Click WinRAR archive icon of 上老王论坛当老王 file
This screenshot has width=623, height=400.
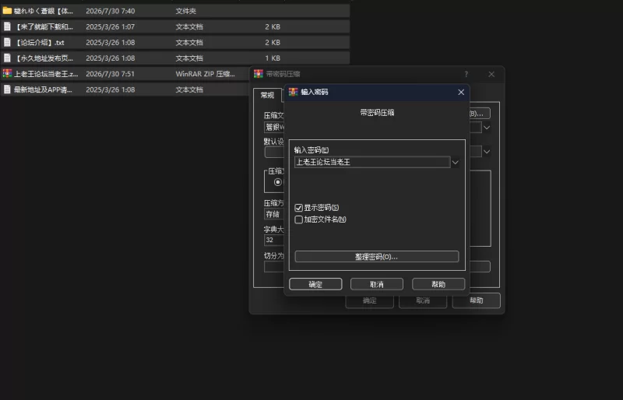click(7, 73)
